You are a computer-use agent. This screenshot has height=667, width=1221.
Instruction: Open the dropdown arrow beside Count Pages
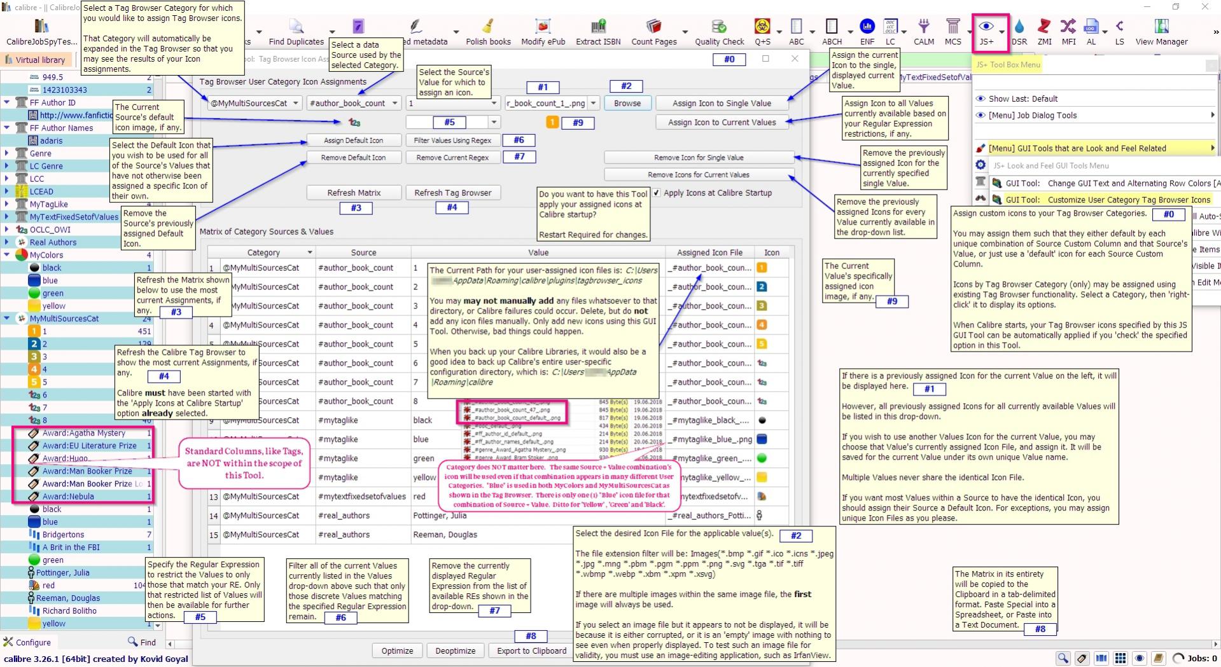point(685,32)
